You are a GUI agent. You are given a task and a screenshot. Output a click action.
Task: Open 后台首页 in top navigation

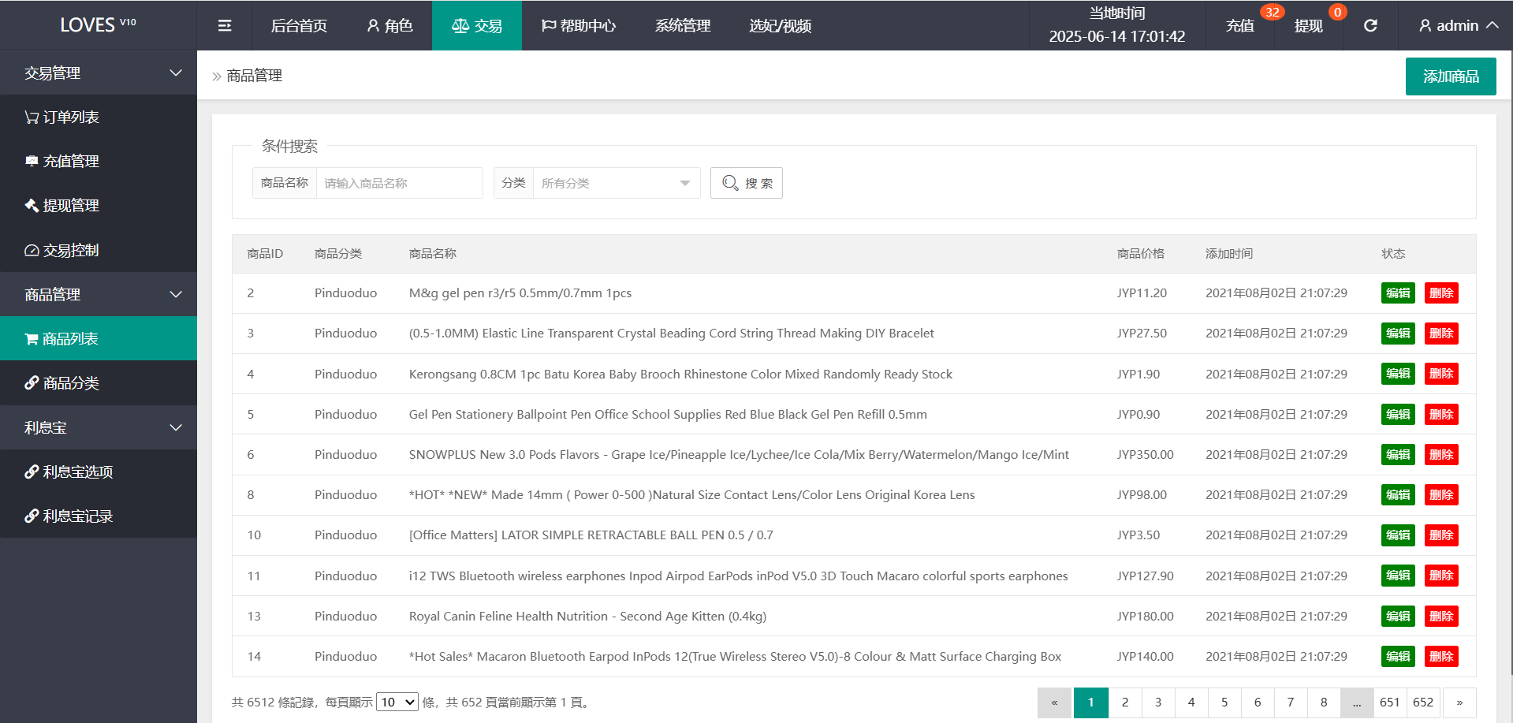pyautogui.click(x=299, y=26)
